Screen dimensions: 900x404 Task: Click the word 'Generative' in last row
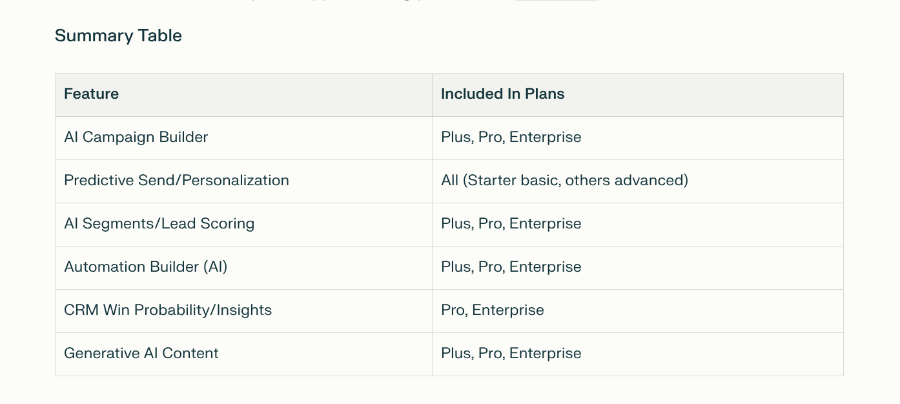[102, 354]
